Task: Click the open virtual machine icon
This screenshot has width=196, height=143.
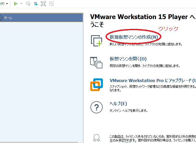Action: (96, 62)
